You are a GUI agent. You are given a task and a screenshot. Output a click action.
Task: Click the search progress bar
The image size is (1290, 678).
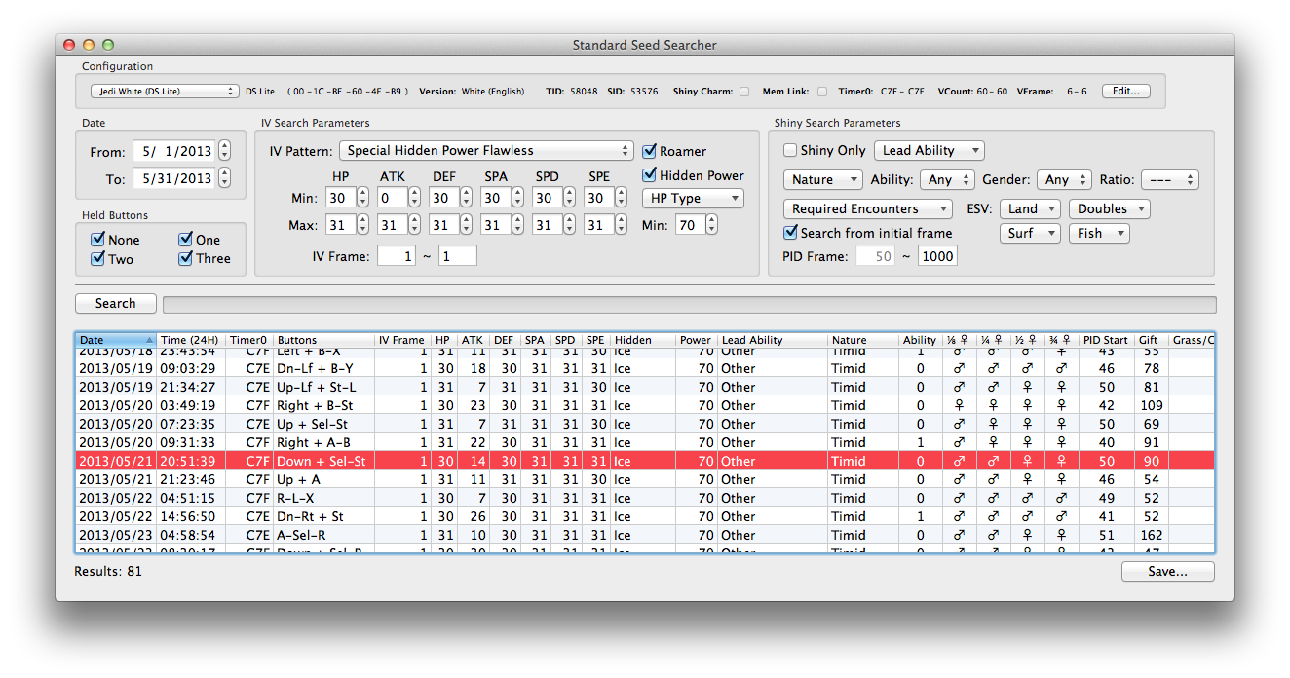click(x=690, y=304)
